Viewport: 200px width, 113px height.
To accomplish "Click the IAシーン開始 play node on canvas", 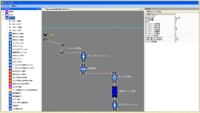I will pyautogui.click(x=62, y=49).
